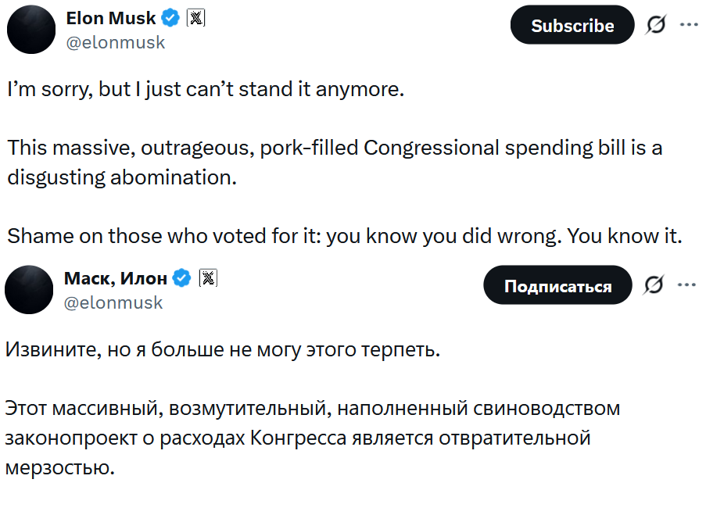The height and width of the screenshot is (515, 706).
Task: Click @elonmusk under Маск, Илон
Action: coord(115,303)
